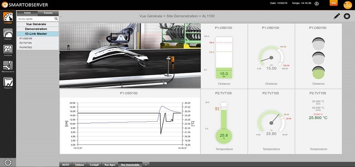Open the Cockpit view icon

pos(8,17)
